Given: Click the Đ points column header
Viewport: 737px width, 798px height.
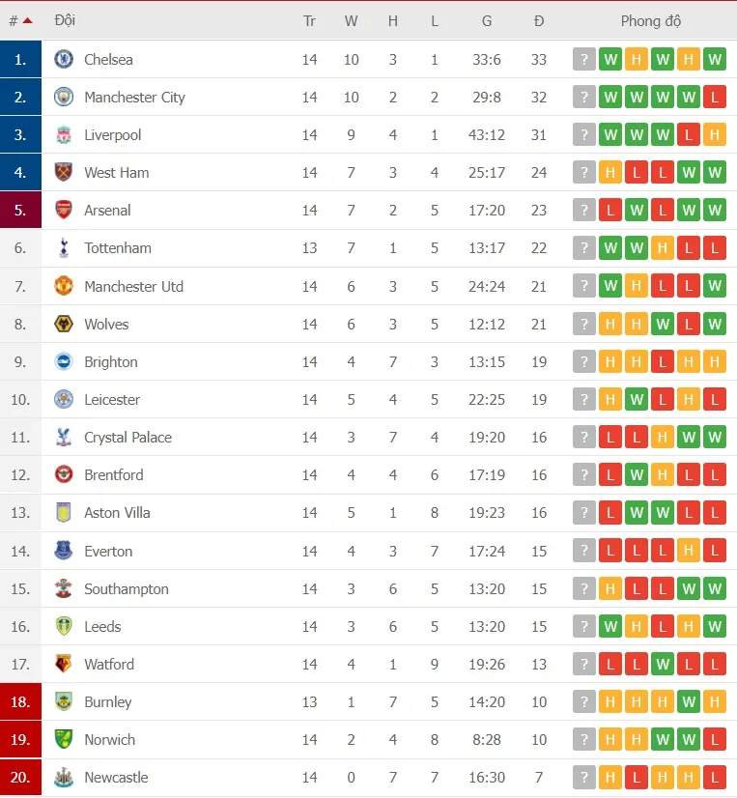Looking at the screenshot, I should tap(539, 19).
